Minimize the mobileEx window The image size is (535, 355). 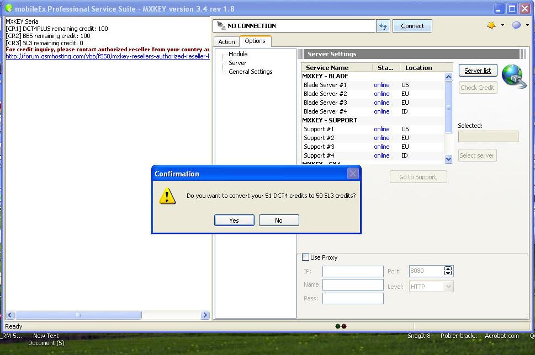[499, 8]
